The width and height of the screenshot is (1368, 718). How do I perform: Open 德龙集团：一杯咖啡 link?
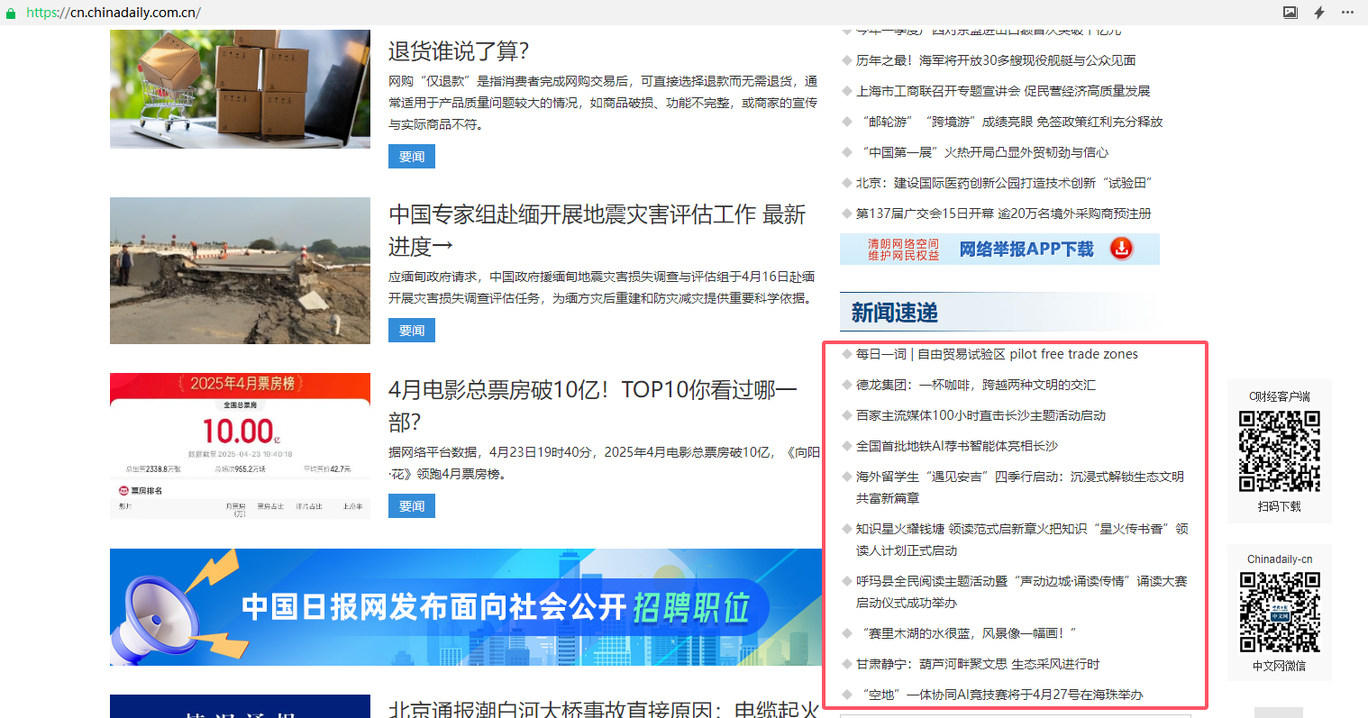point(976,385)
